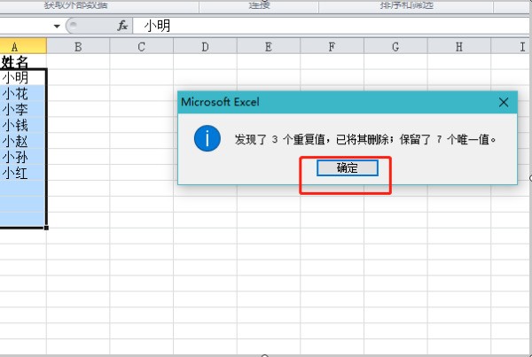Select column D header
This screenshot has height=357, width=532.
[x=205, y=45]
